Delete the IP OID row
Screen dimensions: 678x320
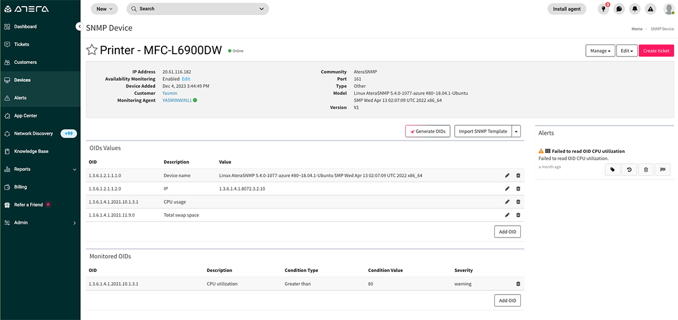518,189
